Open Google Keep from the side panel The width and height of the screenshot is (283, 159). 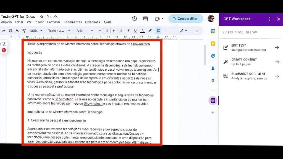pyautogui.click(x=213, y=44)
